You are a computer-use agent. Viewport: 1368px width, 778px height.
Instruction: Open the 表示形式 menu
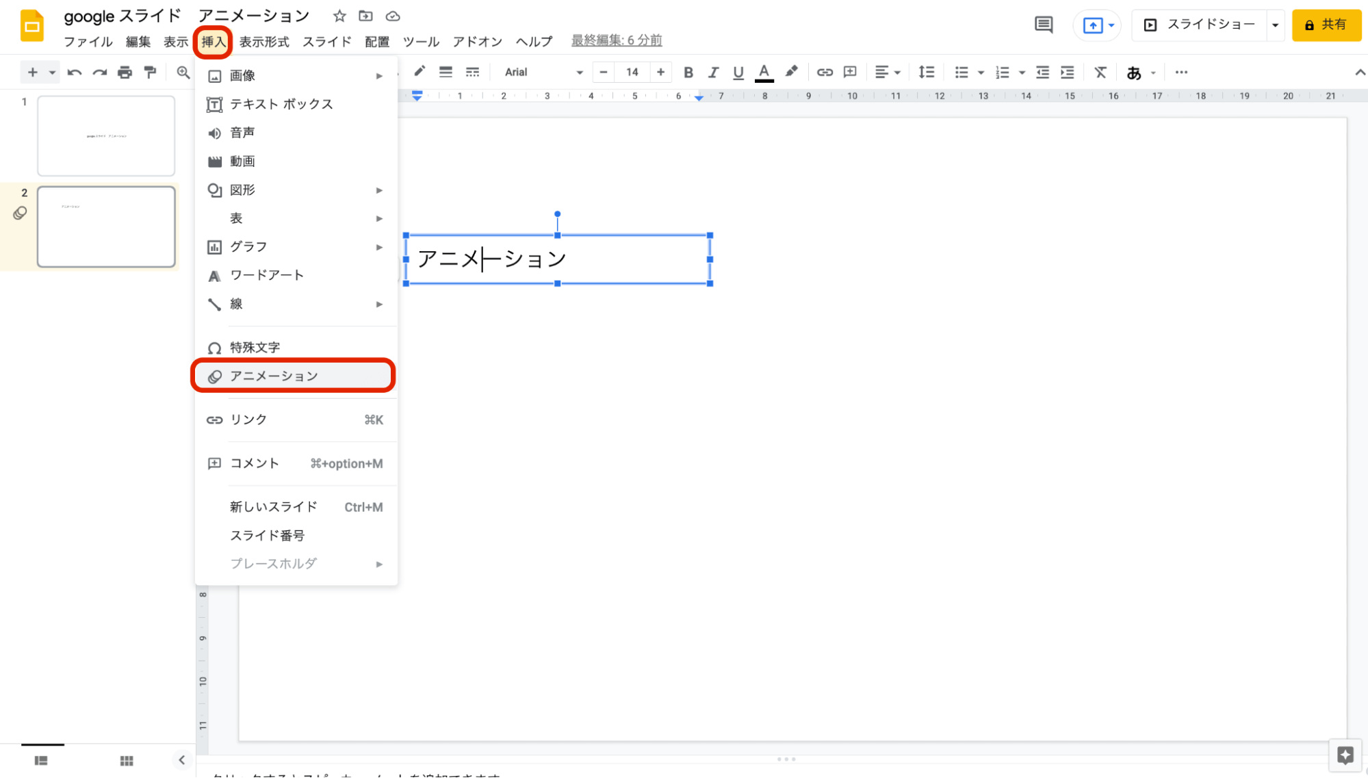[264, 42]
